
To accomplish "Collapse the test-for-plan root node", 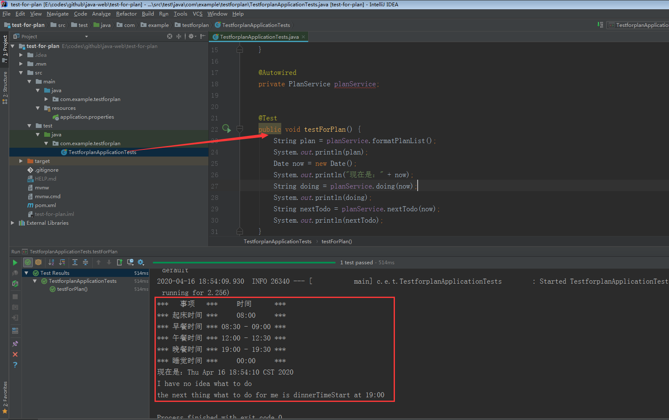I will pos(13,46).
